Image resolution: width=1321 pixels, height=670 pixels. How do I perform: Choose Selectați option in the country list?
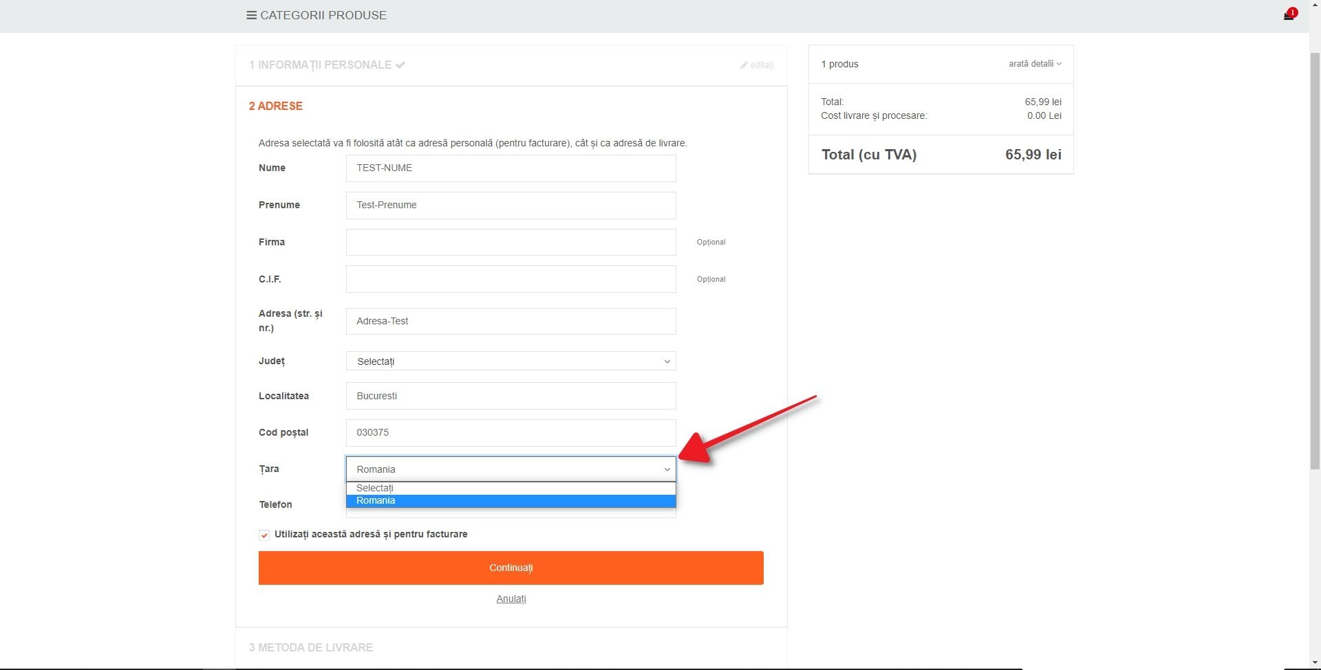(511, 489)
